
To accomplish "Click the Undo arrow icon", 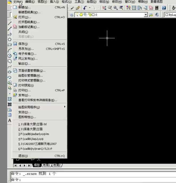I will coord(85,8).
